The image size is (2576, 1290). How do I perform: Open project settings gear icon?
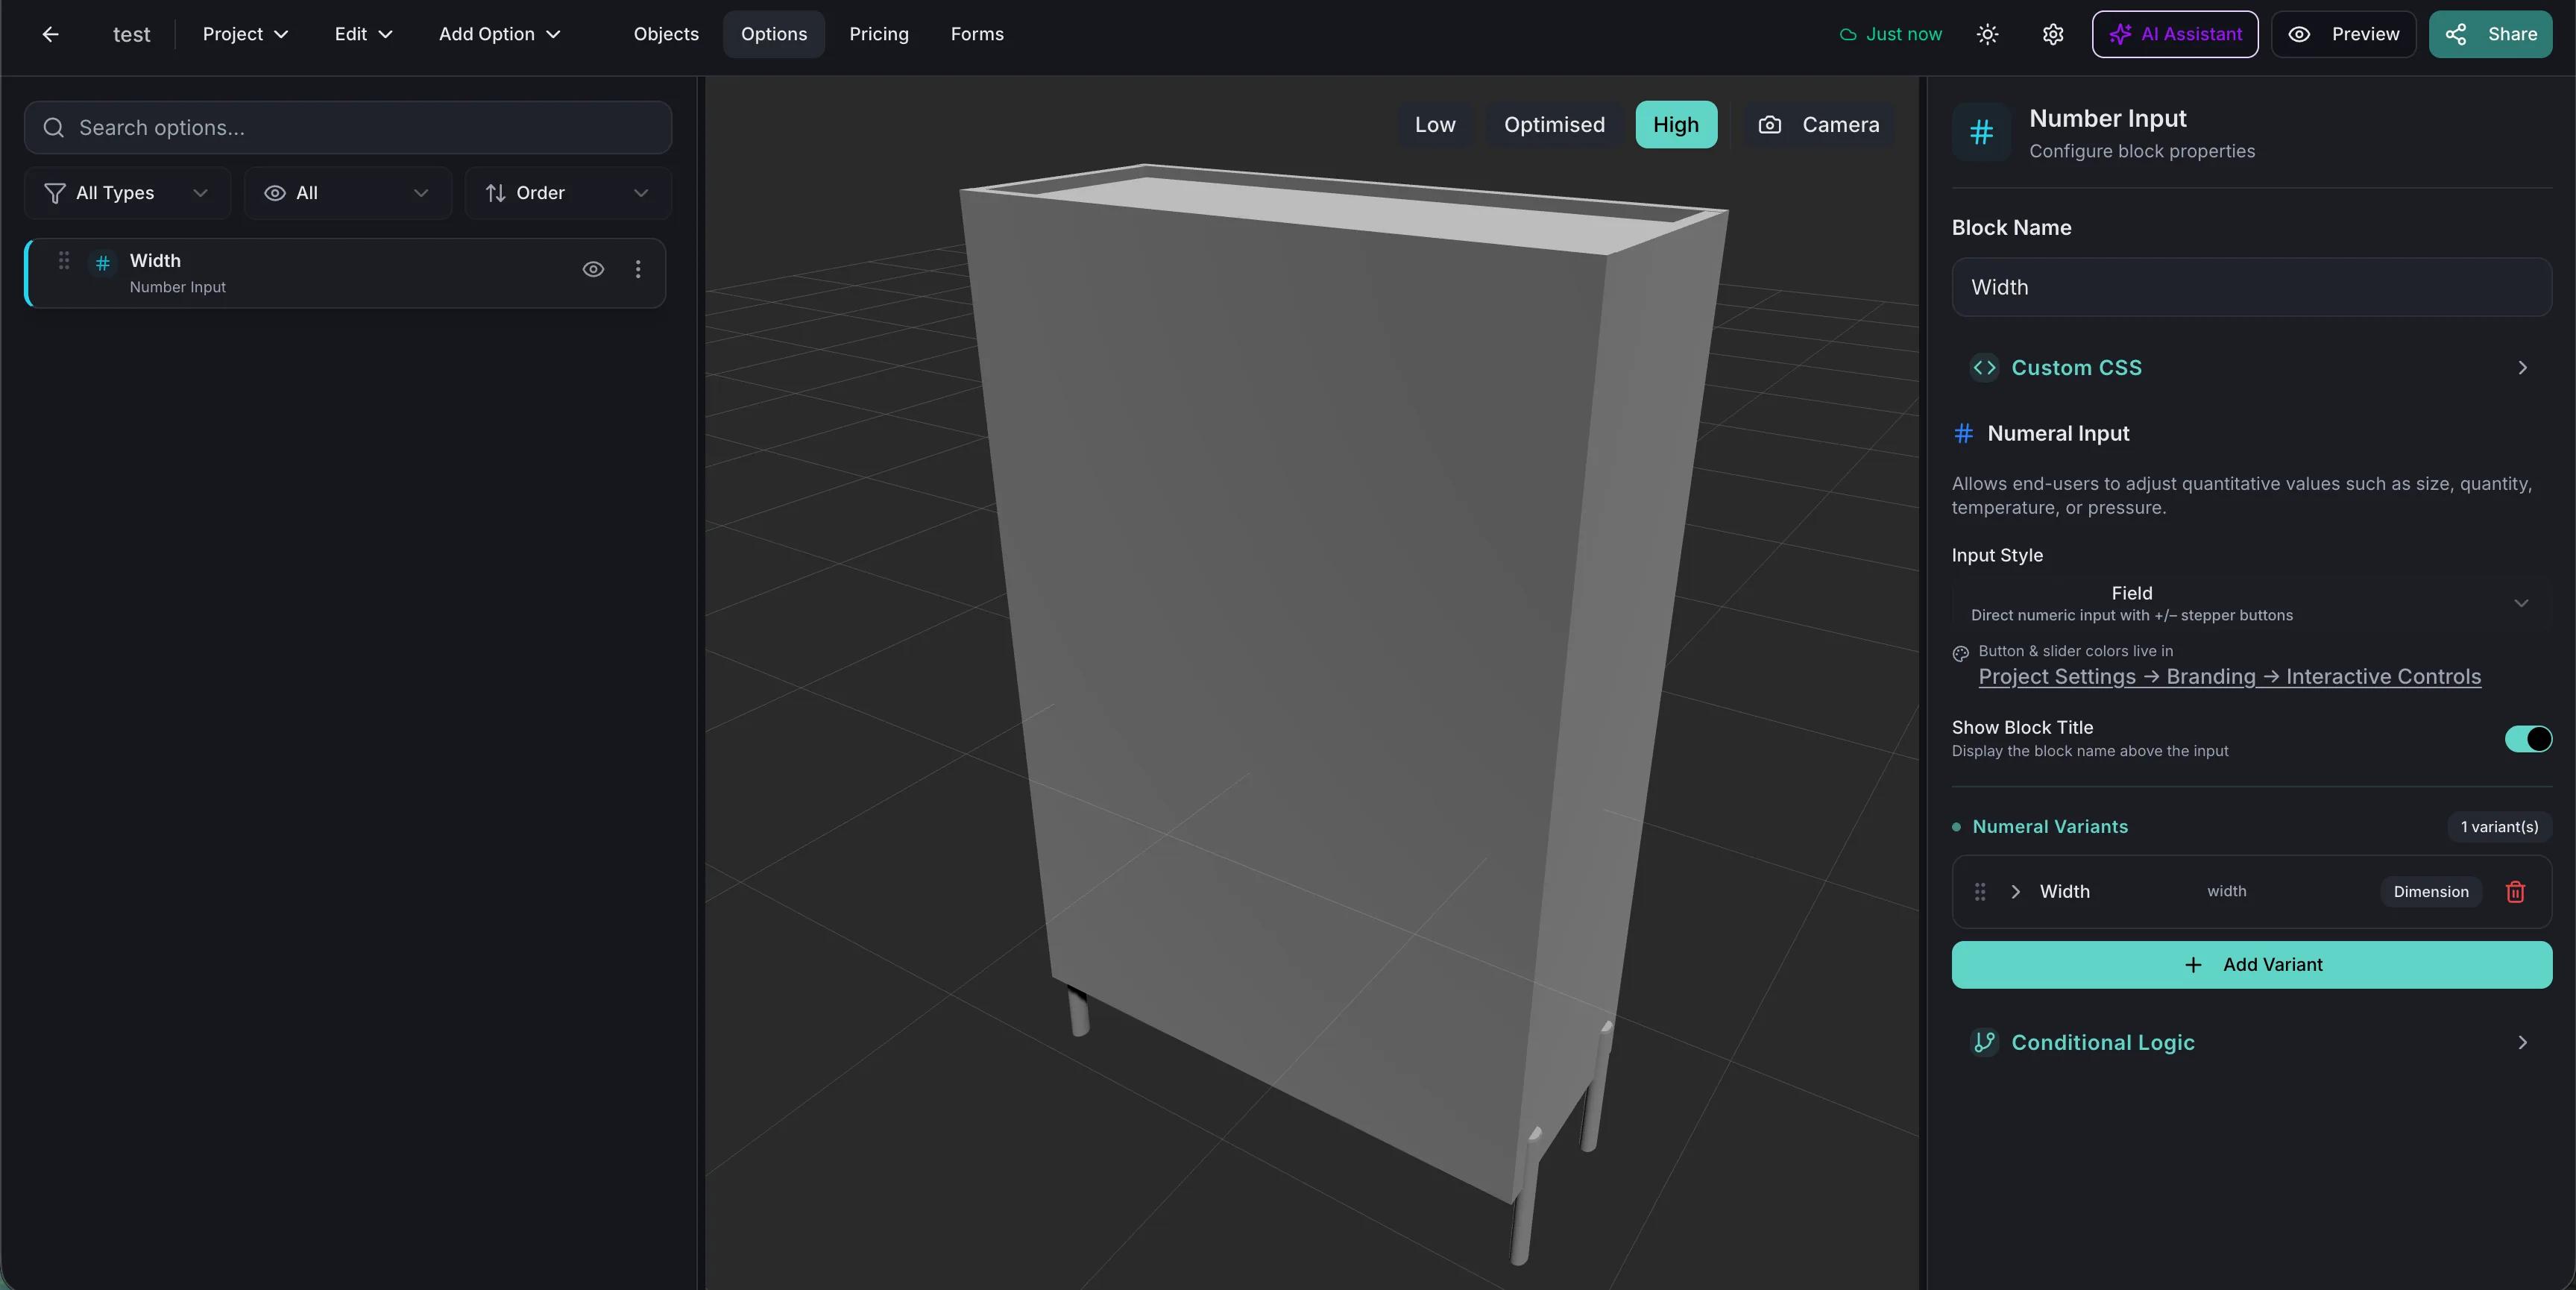point(2053,34)
